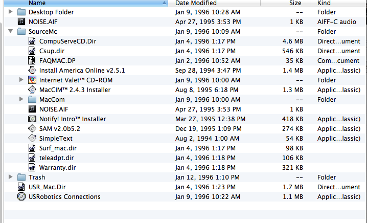Click the teleadpt.dir file icon

click(32, 158)
